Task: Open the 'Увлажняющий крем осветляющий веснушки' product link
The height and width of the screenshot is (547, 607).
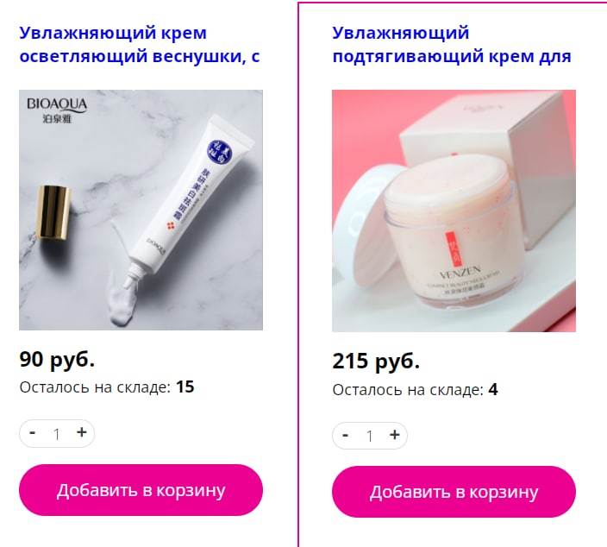Action: tap(140, 44)
